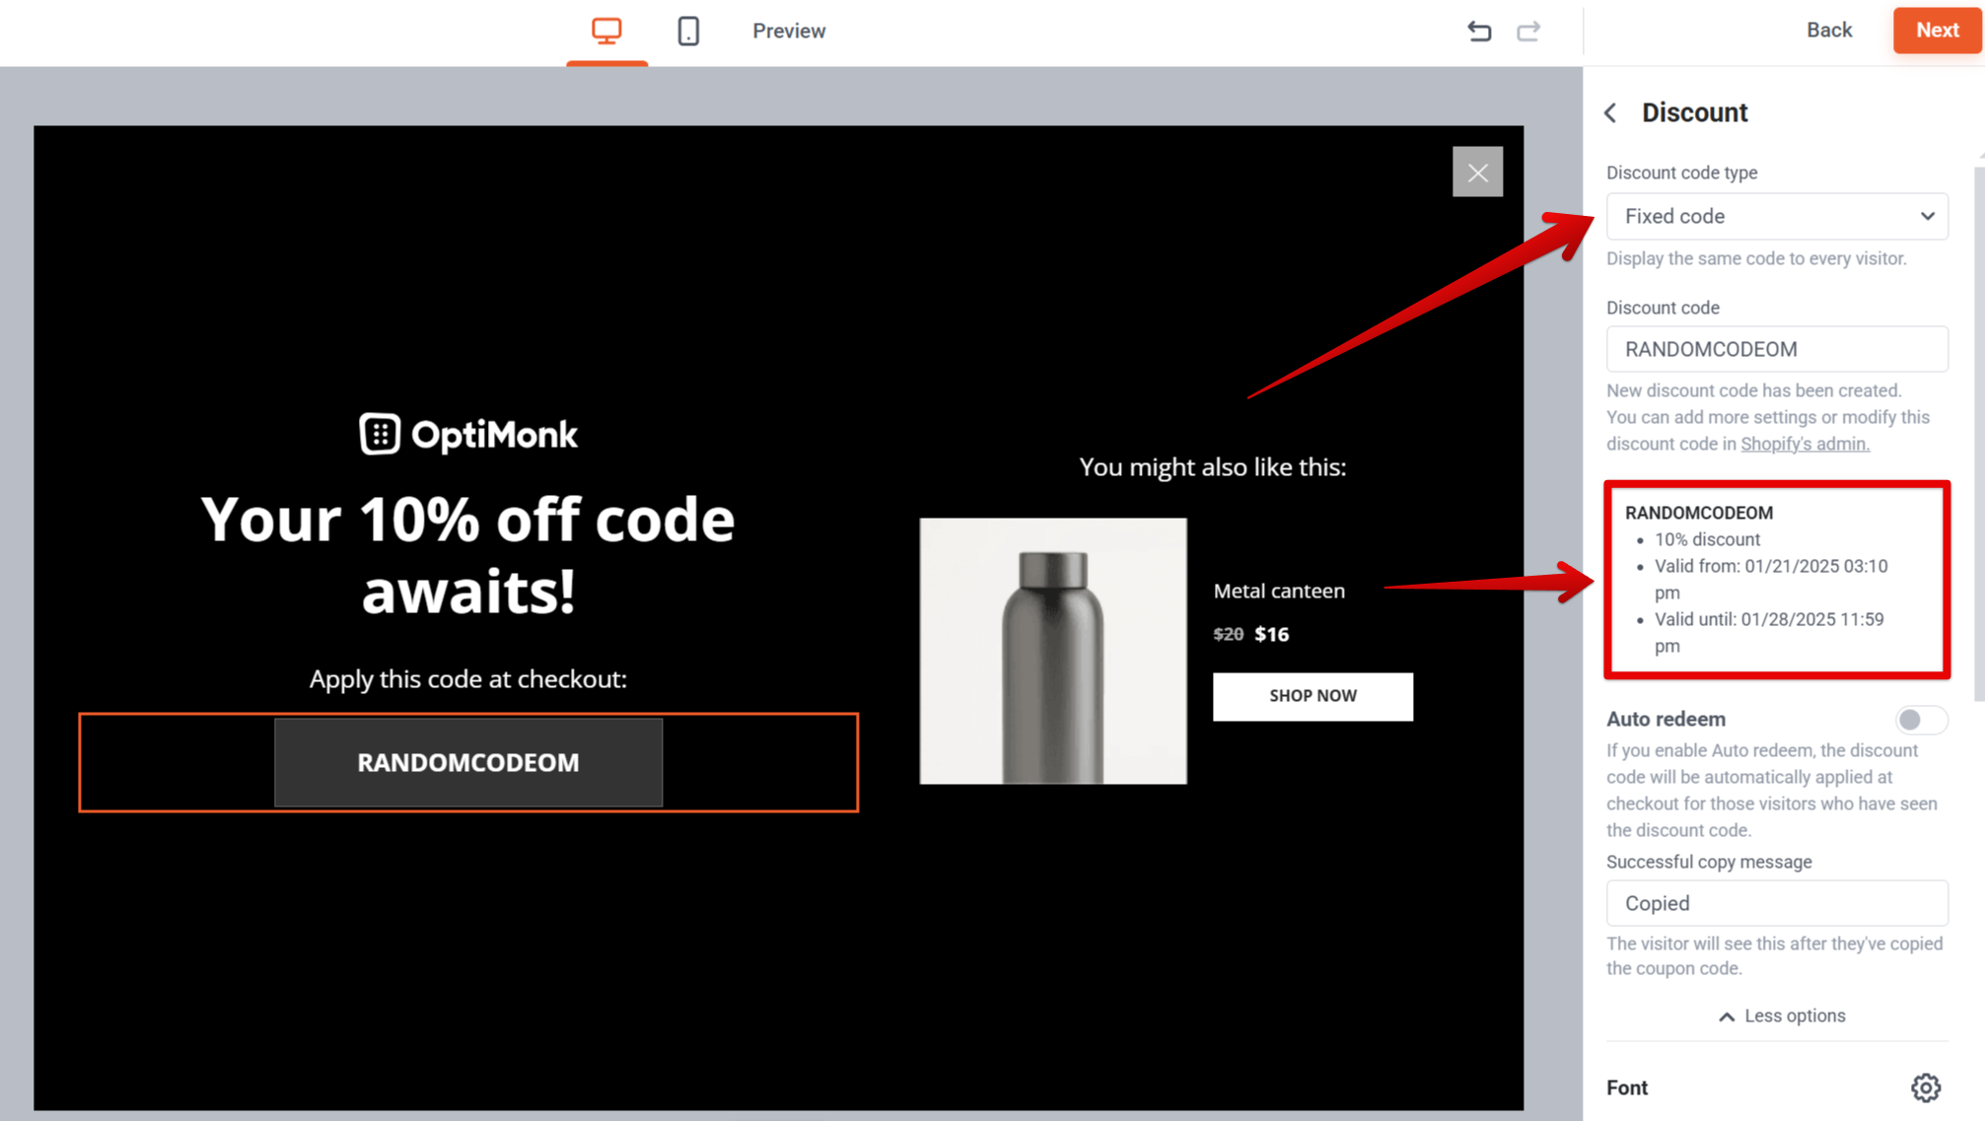Viewport: 1985px width, 1121px height.
Task: Click the Back button
Action: (1828, 30)
